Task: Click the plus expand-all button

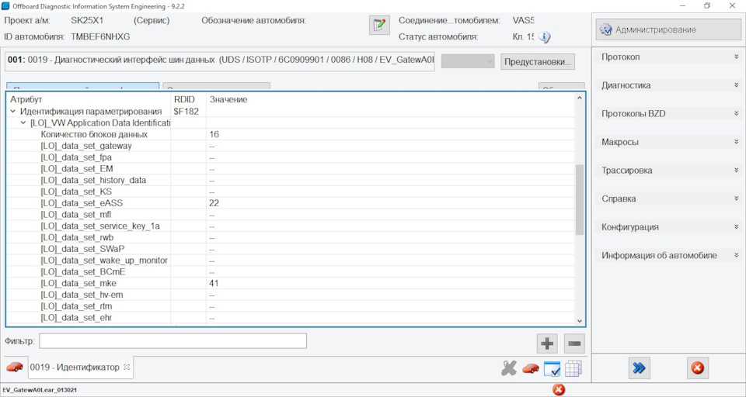Action: point(547,343)
